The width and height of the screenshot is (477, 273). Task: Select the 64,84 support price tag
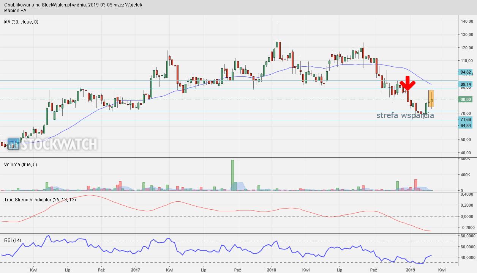coord(466,126)
